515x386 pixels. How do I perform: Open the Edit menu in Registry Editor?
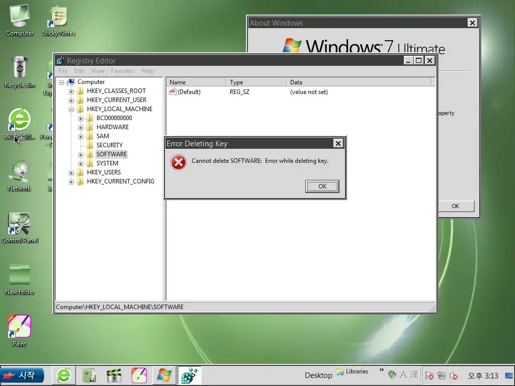79,71
